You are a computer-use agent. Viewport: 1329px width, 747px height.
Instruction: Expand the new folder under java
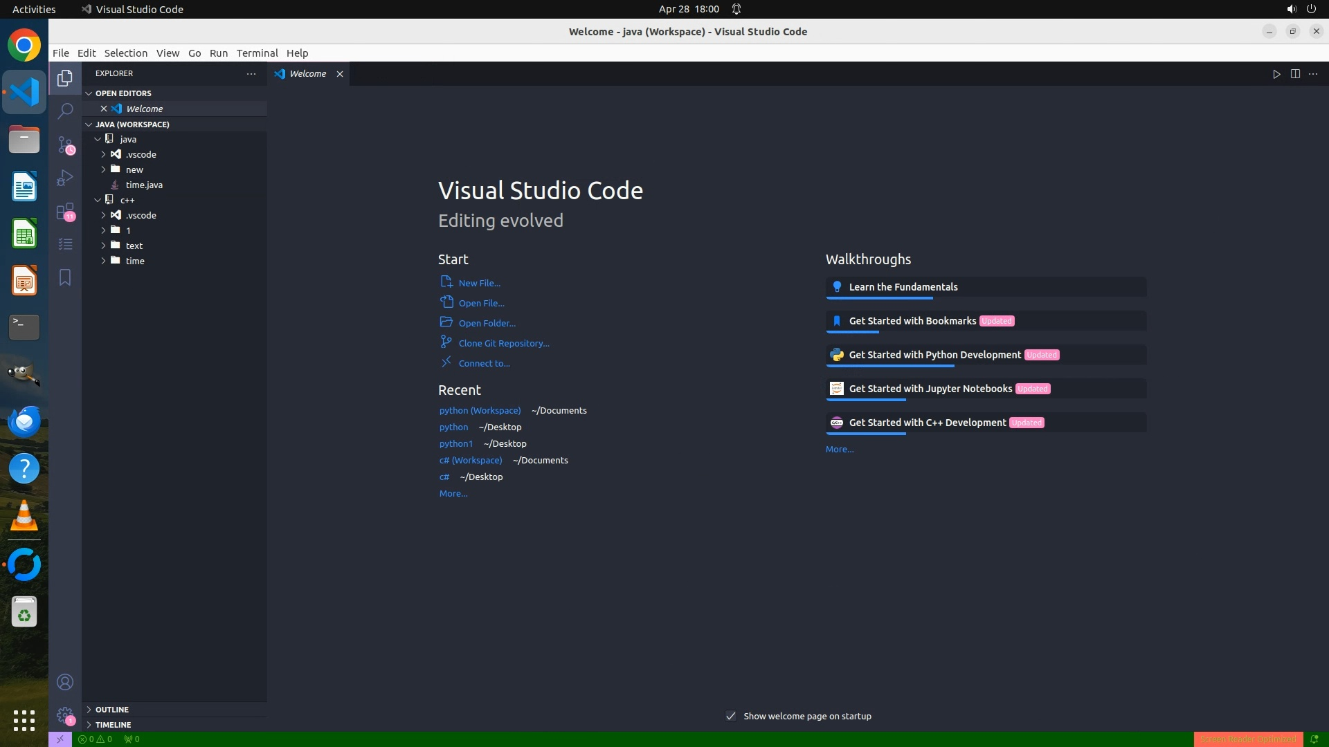coord(134,169)
